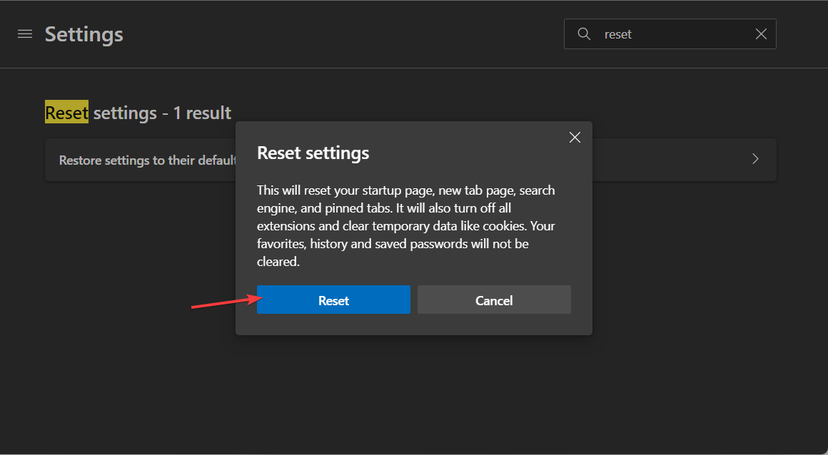Click the search settings field containing reset
This screenshot has width=828, height=455.
pos(670,34)
